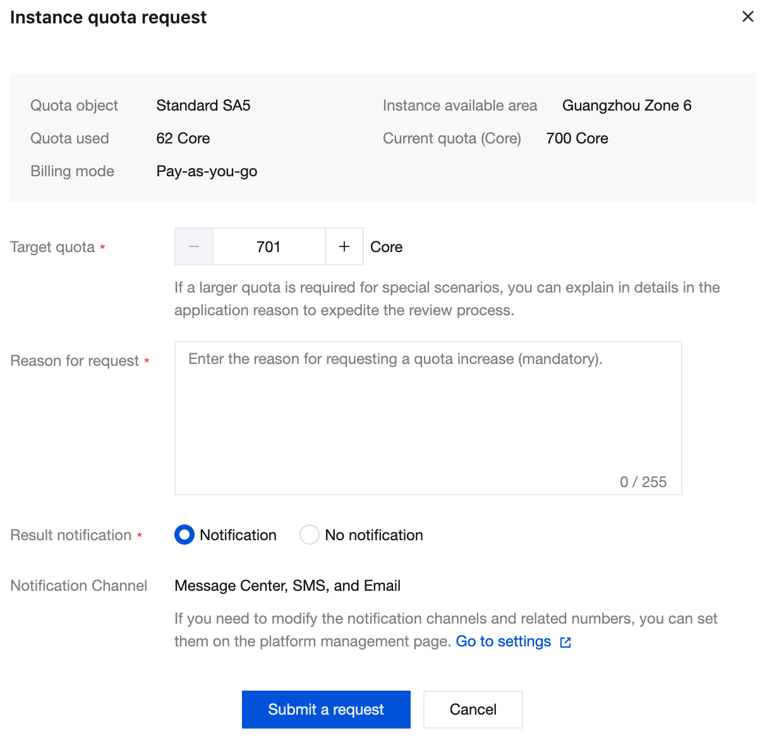This screenshot has height=738, width=767.
Task: Increase target quota with plus button
Action: coord(344,246)
